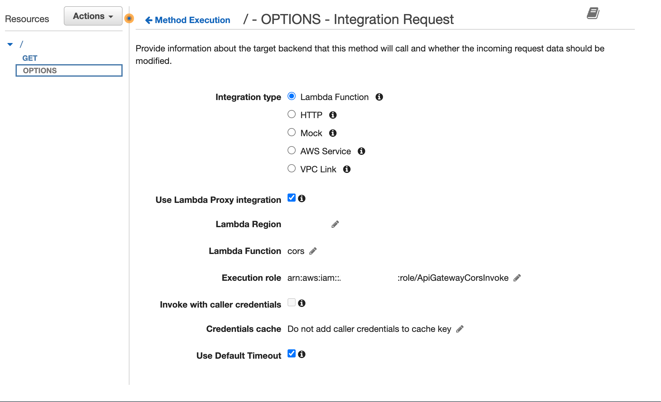The height and width of the screenshot is (402, 661).
Task: Edit the Lambda Region using pencil icon
Action: [x=335, y=224]
